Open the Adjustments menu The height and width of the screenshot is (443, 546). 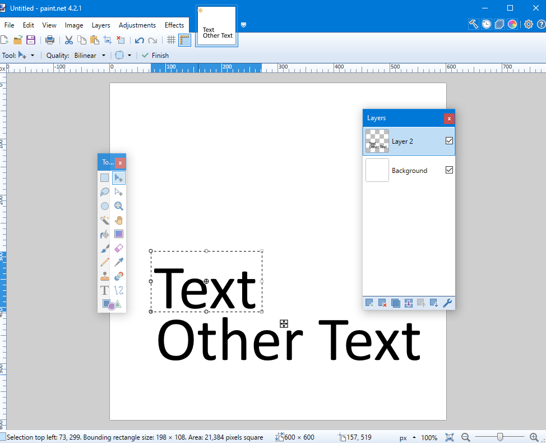coord(137,25)
